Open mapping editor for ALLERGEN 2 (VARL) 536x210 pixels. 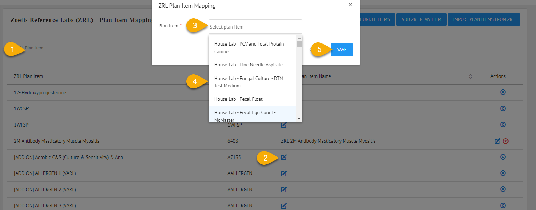(x=283, y=189)
